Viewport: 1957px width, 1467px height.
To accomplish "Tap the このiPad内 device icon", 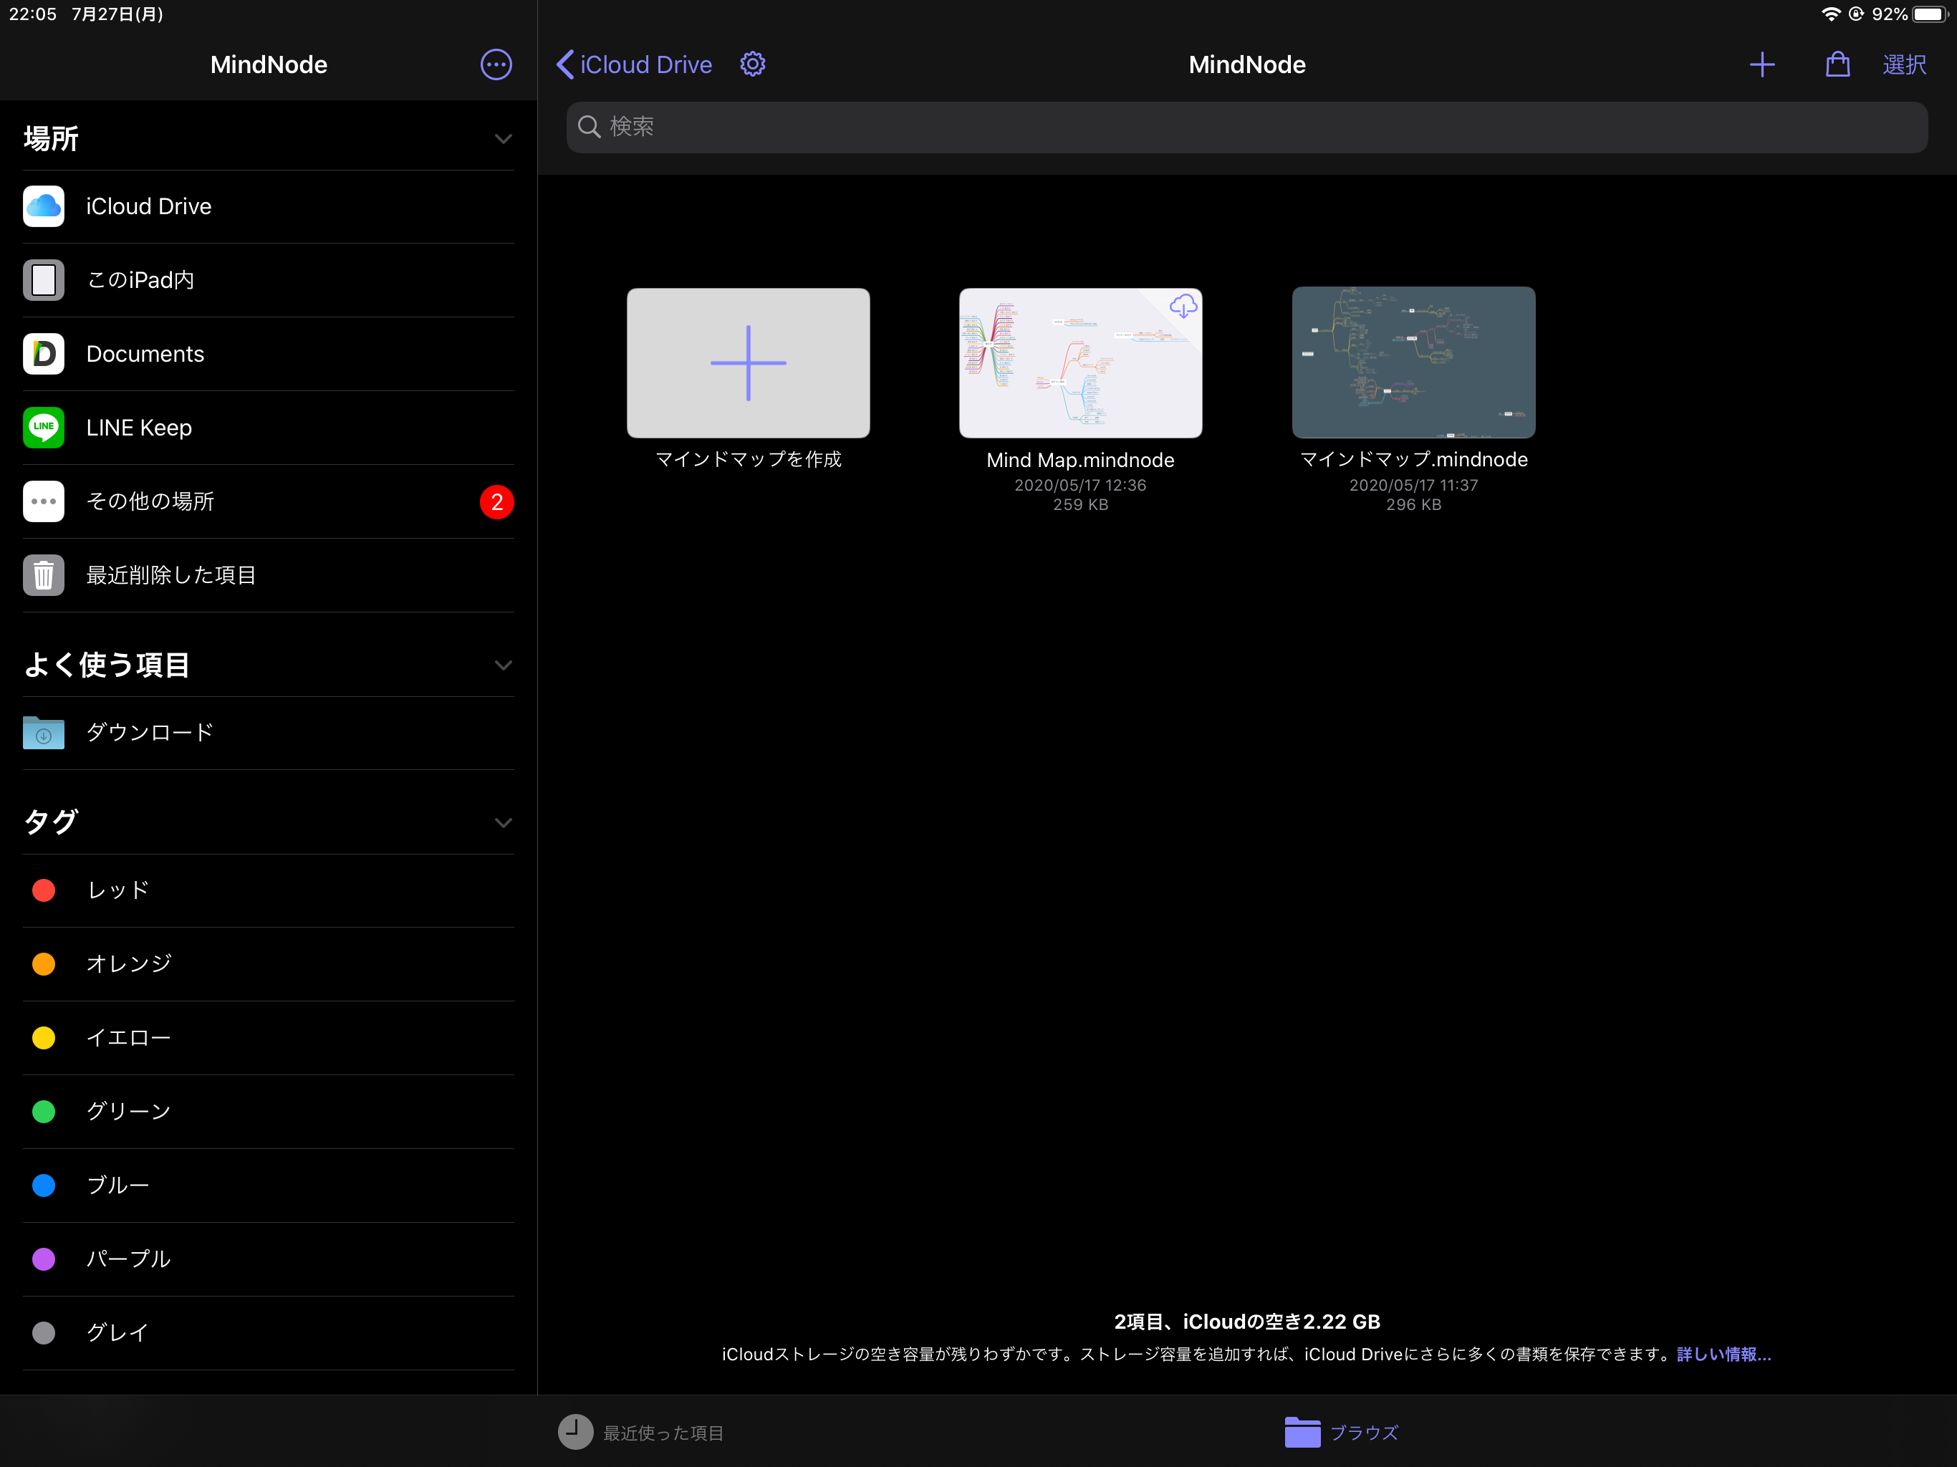I will coord(44,281).
